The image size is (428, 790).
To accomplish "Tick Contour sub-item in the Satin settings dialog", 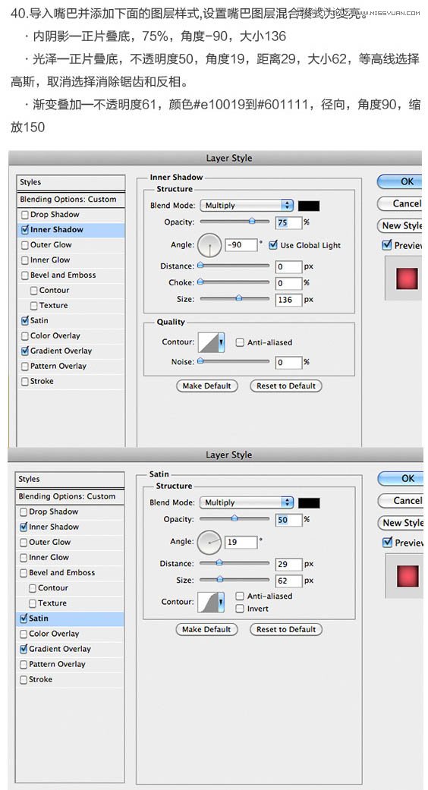I will pyautogui.click(x=33, y=588).
